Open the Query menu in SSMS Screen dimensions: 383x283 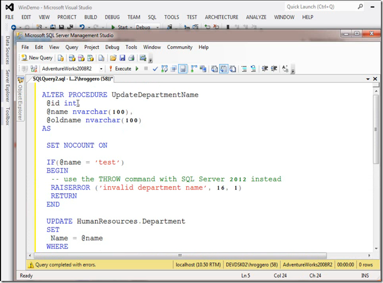(x=71, y=47)
